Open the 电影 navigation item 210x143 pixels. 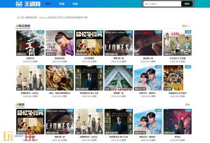coord(75,4)
